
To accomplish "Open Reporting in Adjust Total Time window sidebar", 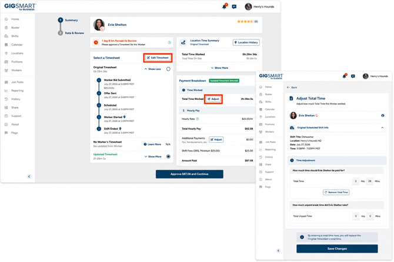I will pos(268,150).
